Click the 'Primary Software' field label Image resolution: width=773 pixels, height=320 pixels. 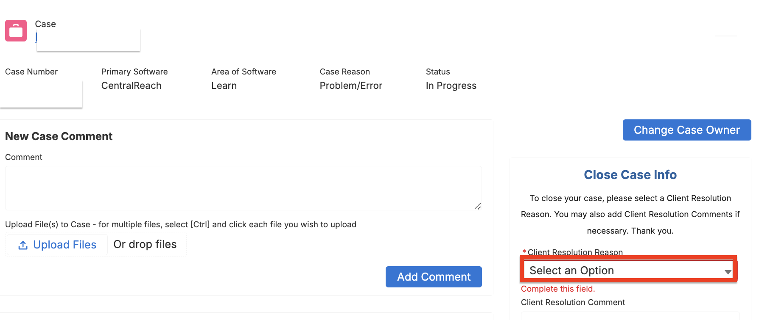(x=134, y=72)
